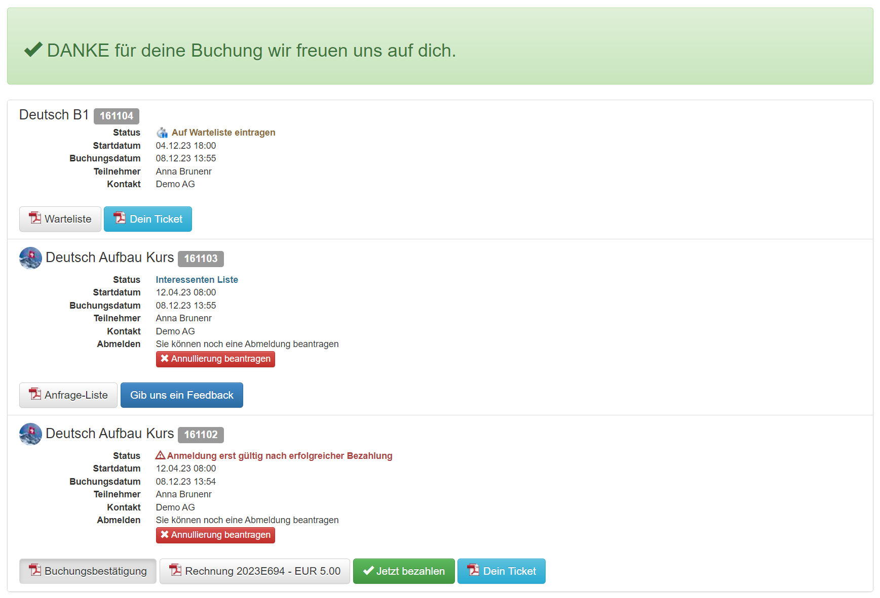This screenshot has width=880, height=598.
Task: Open the Gib uns ein Feedback button
Action: [x=181, y=395]
